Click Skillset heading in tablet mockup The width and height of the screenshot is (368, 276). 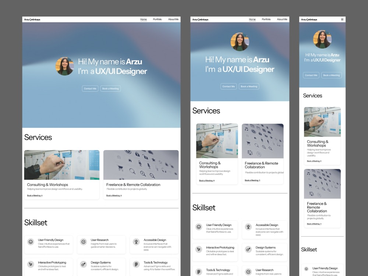point(204,208)
